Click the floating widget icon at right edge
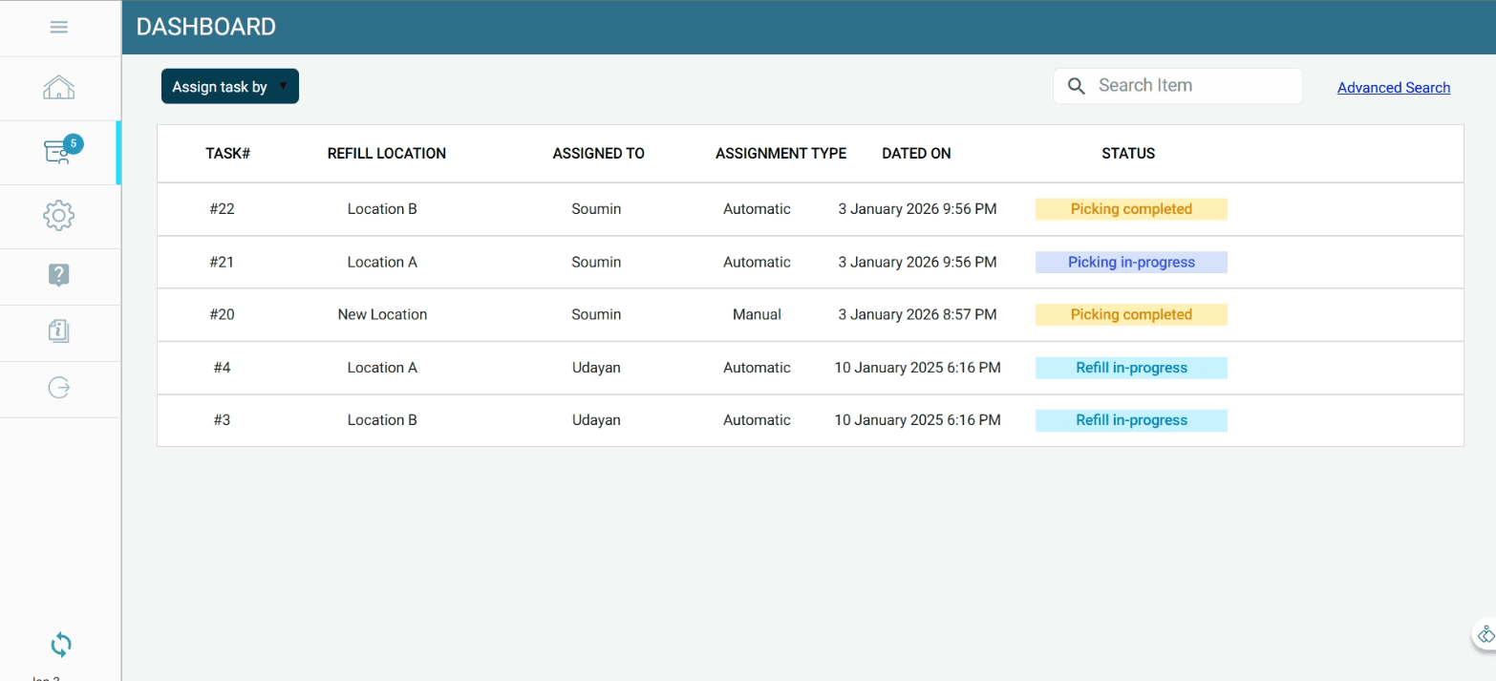 click(x=1485, y=634)
